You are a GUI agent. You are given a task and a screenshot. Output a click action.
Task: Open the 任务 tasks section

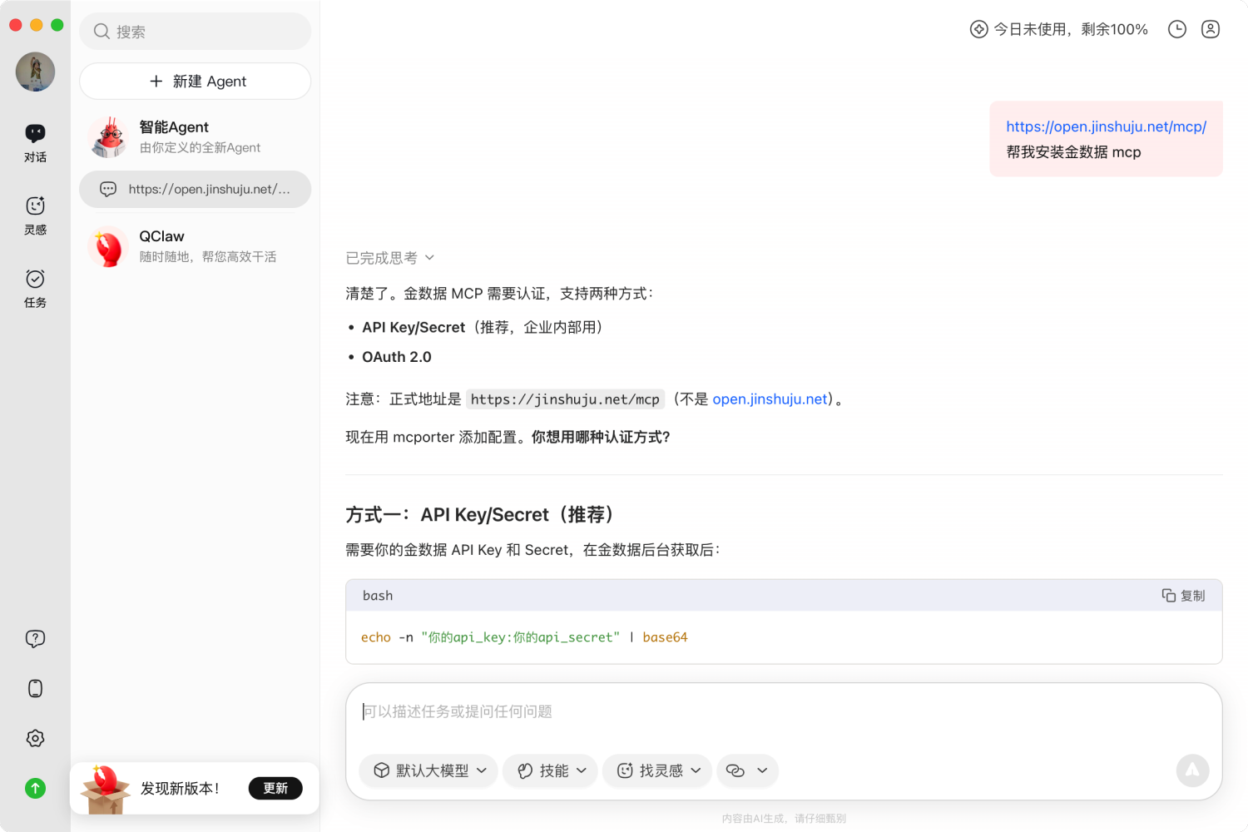(x=35, y=288)
